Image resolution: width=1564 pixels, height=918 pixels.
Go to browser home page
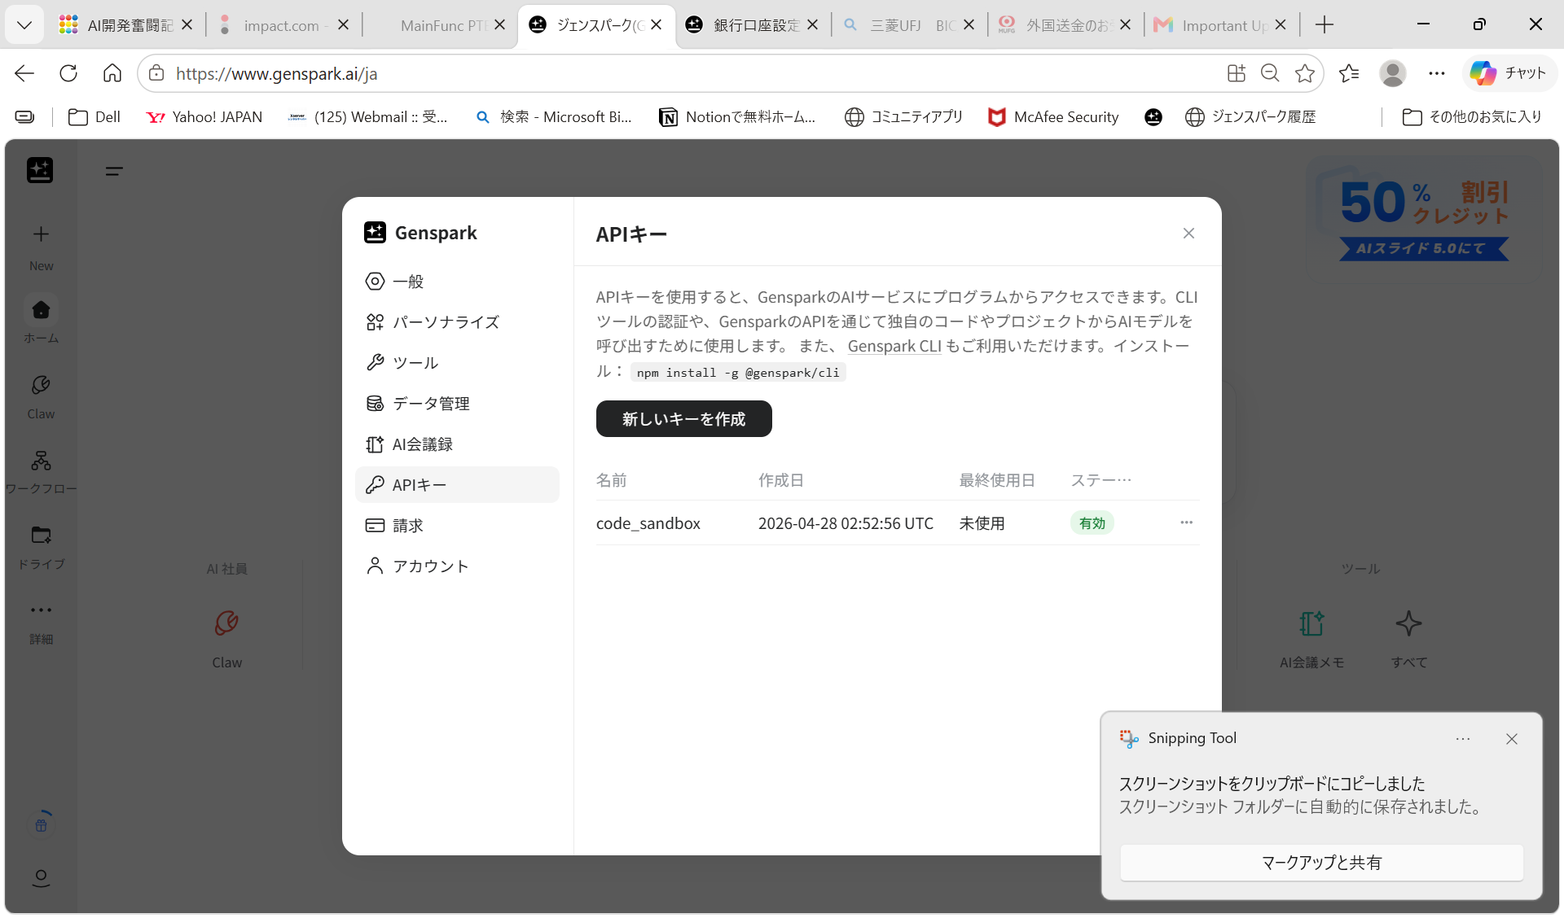click(112, 73)
